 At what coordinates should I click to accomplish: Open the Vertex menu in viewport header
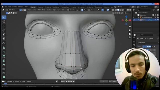pos(49,10)
